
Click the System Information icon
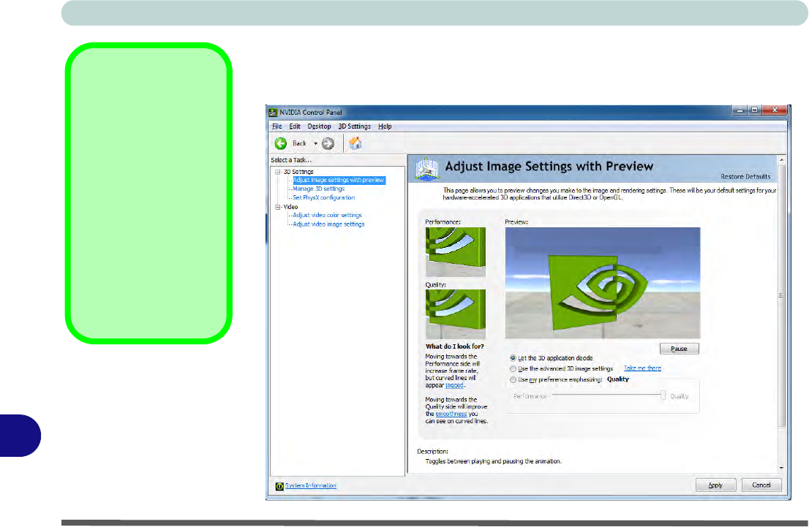(x=279, y=486)
